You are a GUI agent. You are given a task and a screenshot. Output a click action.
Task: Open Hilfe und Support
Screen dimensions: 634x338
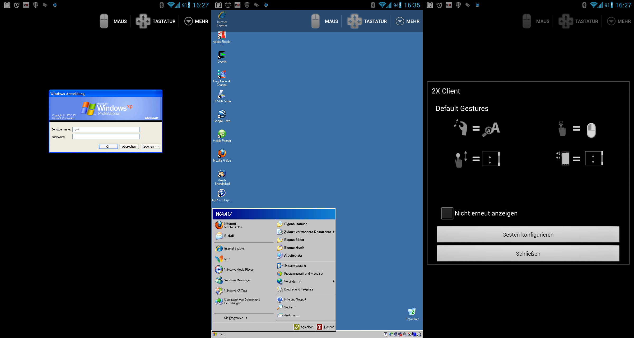[306, 299]
